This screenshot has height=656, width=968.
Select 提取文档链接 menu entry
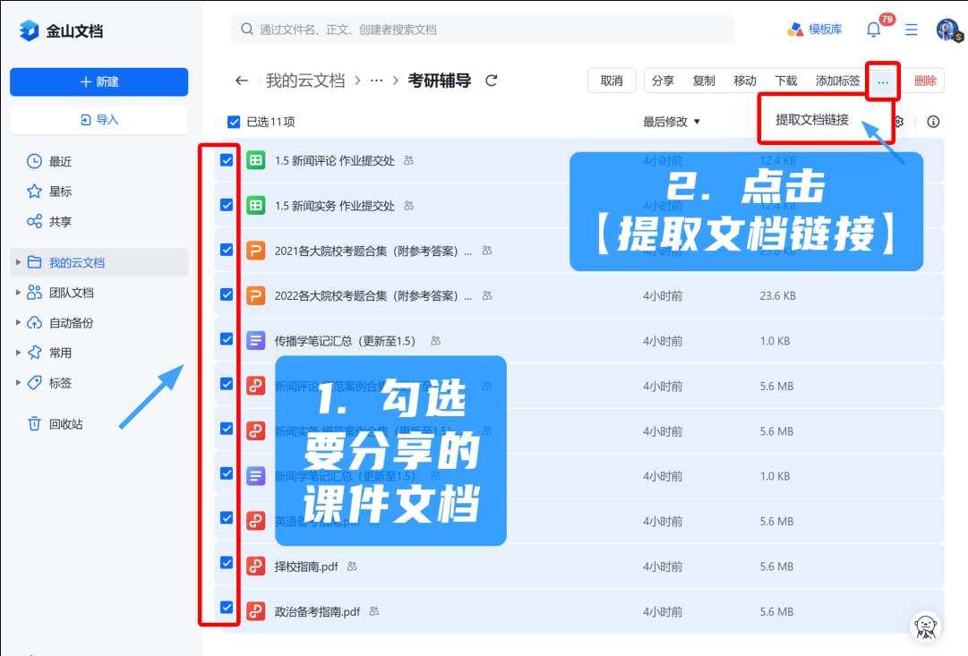point(812,120)
